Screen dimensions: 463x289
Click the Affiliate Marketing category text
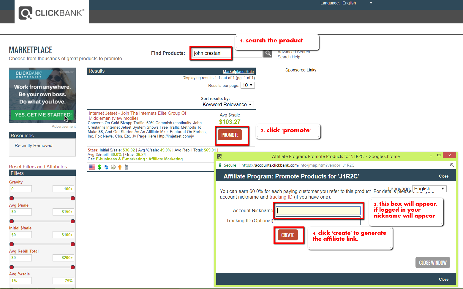166,159
